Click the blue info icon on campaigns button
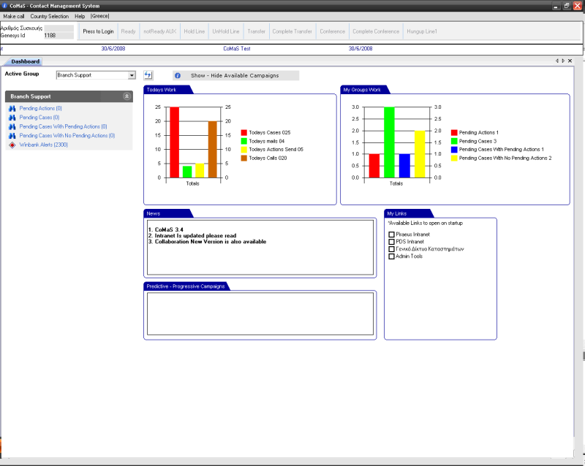The height and width of the screenshot is (466, 585). point(178,75)
